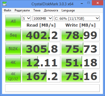The width and height of the screenshot is (105, 96).
Task: Click the 512K write result 75.73
Action: (81, 49)
